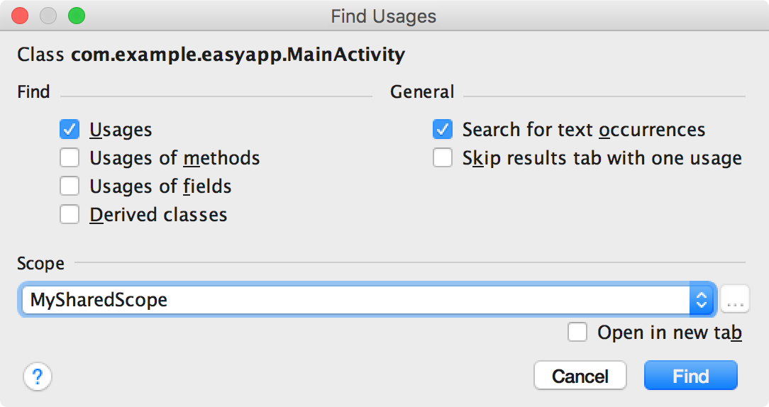Check the Open in new tab option
This screenshot has height=407, width=769.
click(x=577, y=332)
